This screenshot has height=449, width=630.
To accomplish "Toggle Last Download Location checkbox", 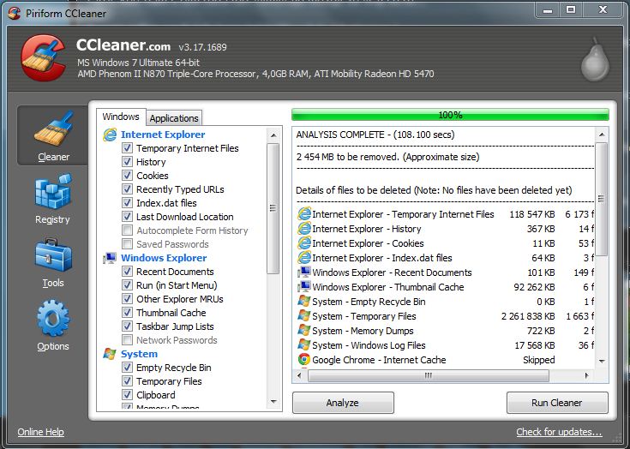I will [x=127, y=217].
